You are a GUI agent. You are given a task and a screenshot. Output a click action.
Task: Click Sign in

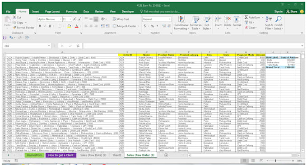click(279, 12)
